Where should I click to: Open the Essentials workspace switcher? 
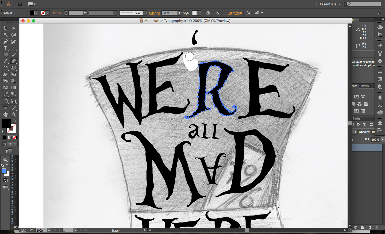[x=330, y=4]
